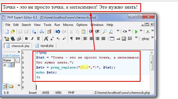Viewport: 178px width, 99px height.
Task: Paste from clipboard icon
Action: (x=84, y=32)
